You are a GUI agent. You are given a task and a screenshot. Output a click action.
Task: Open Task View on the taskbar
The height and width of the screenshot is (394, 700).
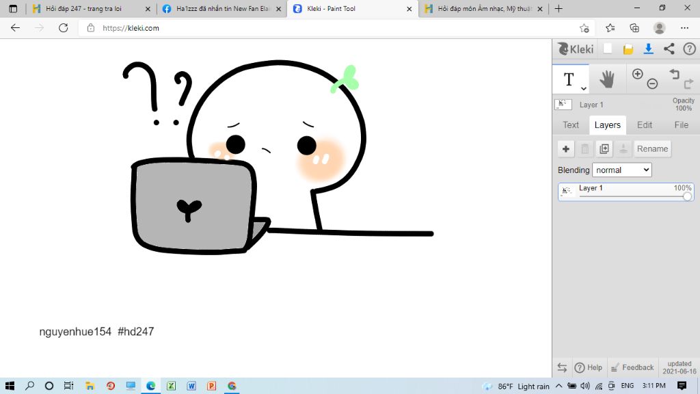68,386
